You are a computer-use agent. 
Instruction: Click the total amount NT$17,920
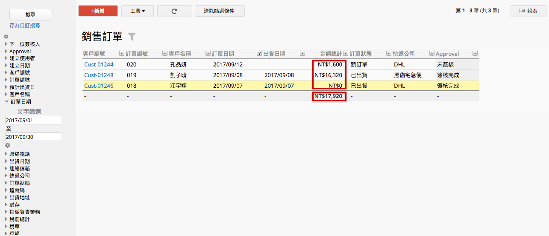[x=328, y=96]
